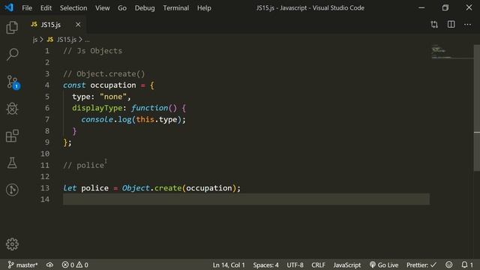The width and height of the screenshot is (480, 270).
Task: Click the JS15.js breadcrumb item
Action: coord(61,40)
